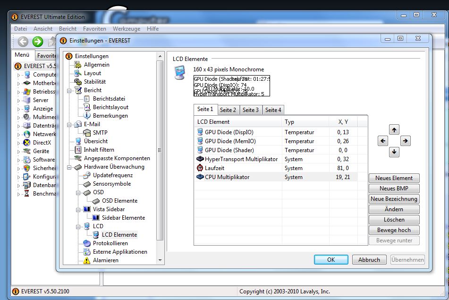The image size is (449, 300).
Task: Click the Neue Bezeichnung button
Action: pyautogui.click(x=394, y=199)
